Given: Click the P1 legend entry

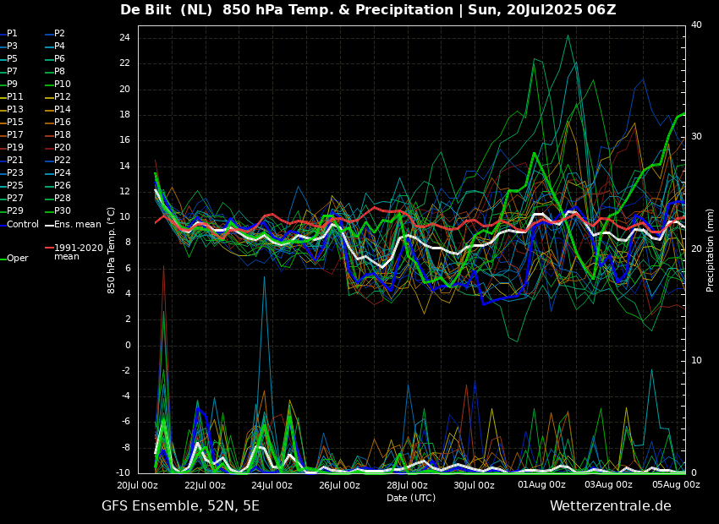Looking at the screenshot, I should [x=8, y=34].
